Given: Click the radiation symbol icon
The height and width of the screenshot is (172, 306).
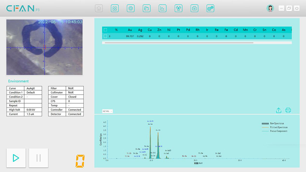Looking at the screenshot, I should click(x=178, y=8).
